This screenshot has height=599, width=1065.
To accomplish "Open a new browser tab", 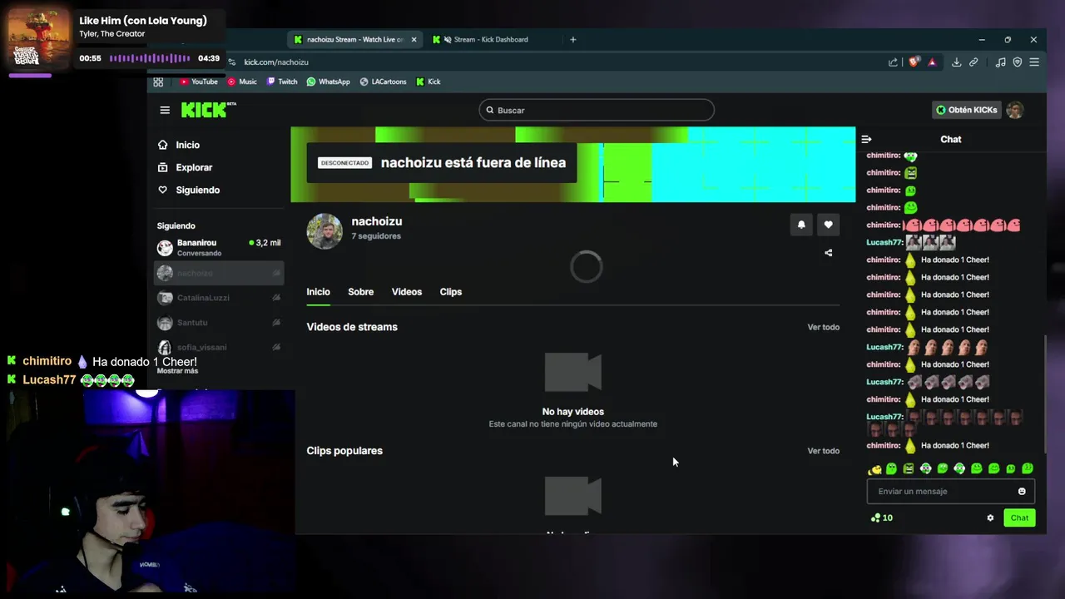I will [x=572, y=39].
